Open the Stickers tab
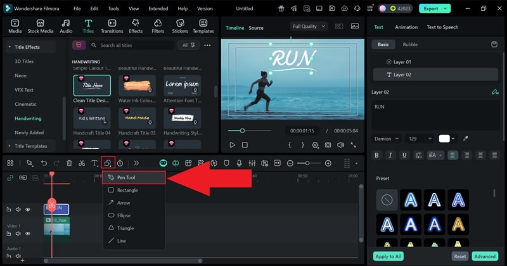The image size is (507, 266). pos(180,26)
